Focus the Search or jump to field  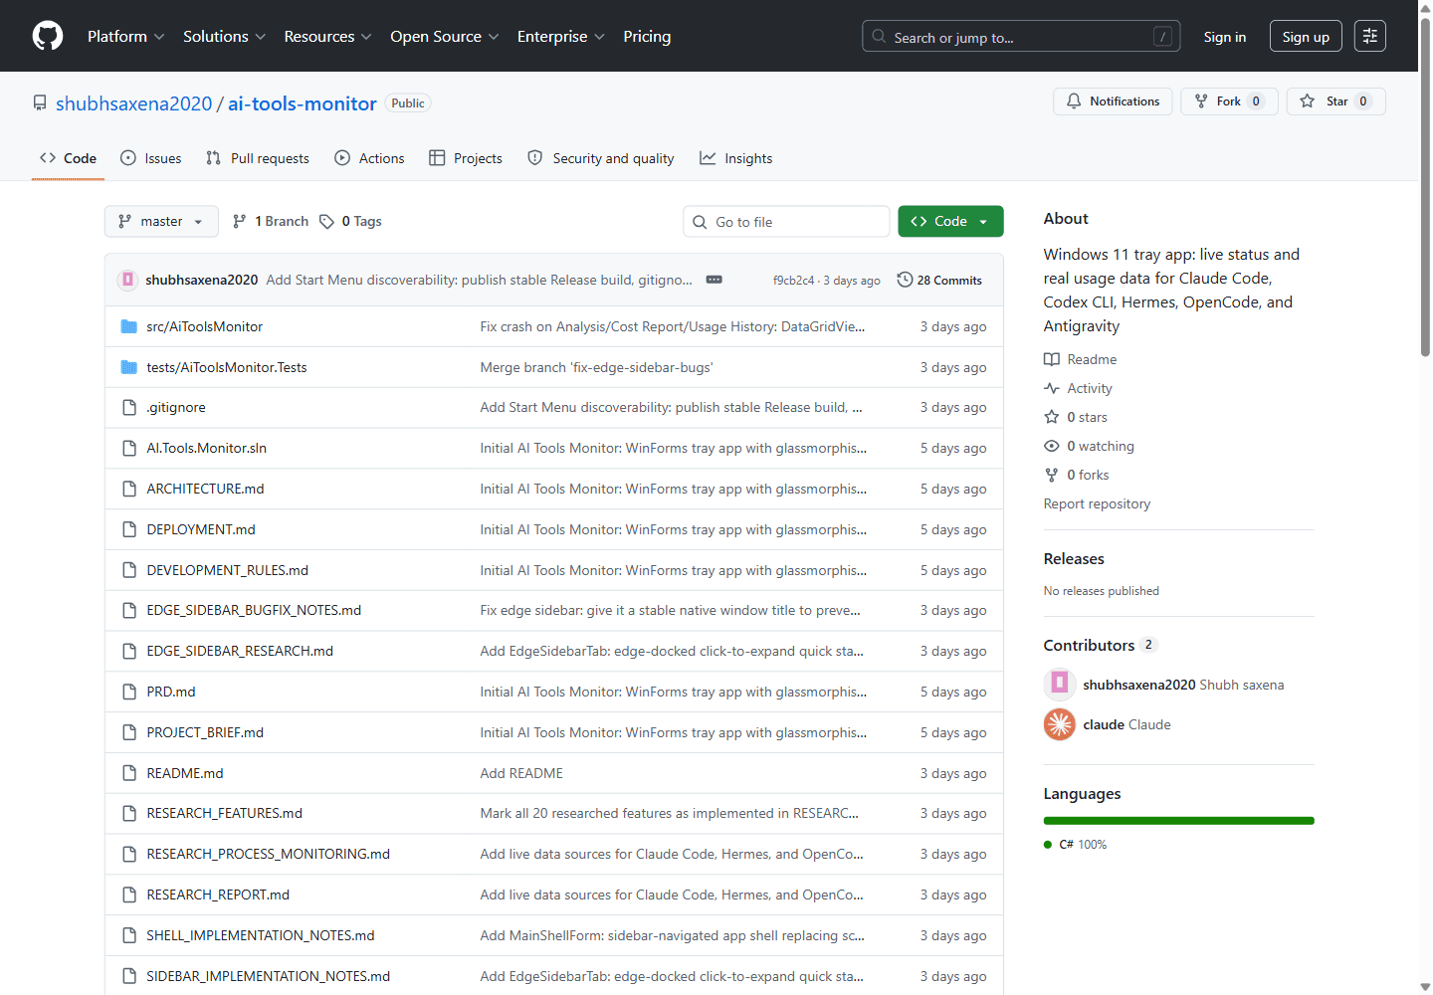point(1021,37)
